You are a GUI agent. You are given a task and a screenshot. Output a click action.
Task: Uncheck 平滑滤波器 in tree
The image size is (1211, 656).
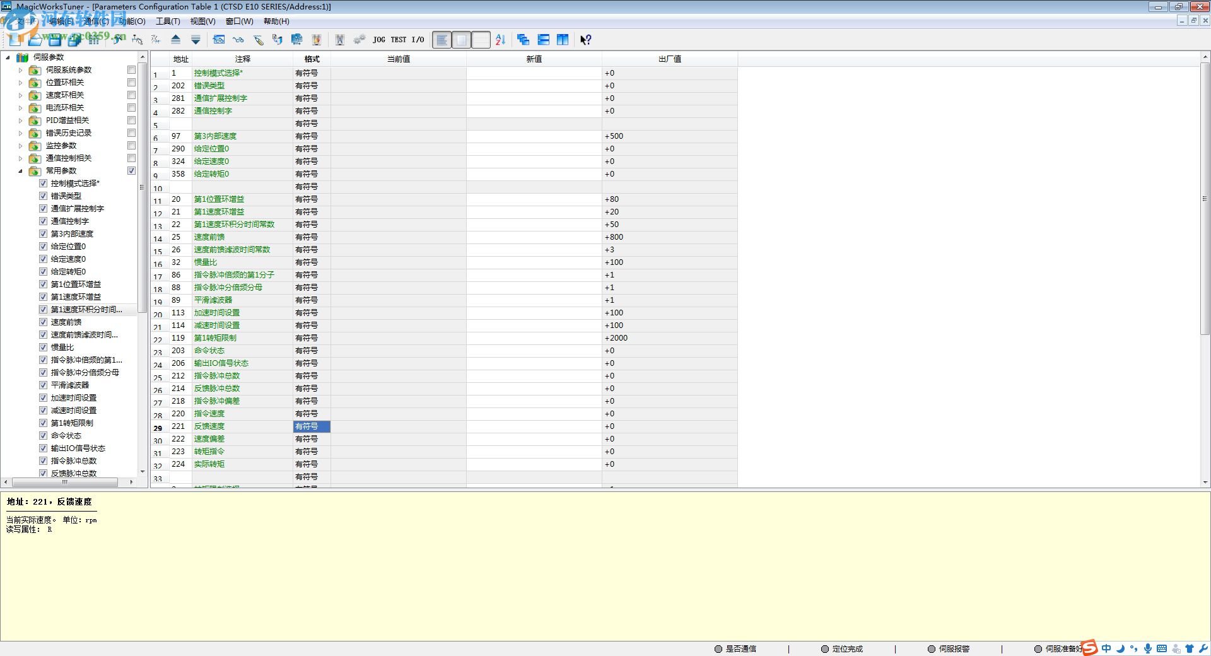[43, 385]
